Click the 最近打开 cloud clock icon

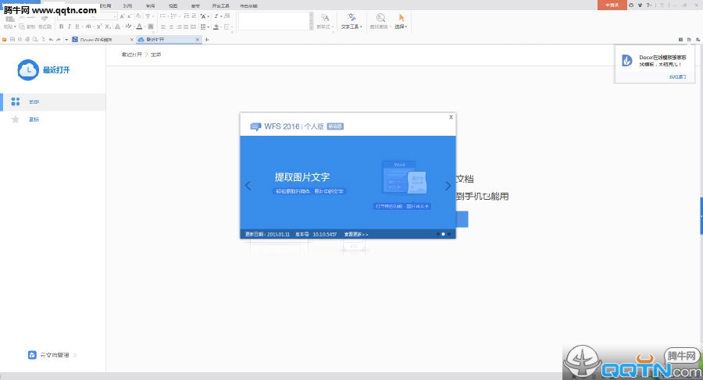pyautogui.click(x=27, y=69)
